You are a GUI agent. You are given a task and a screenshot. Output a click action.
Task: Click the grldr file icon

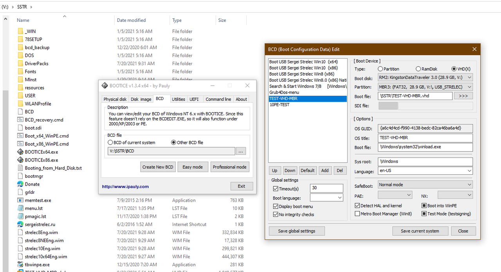(20, 192)
